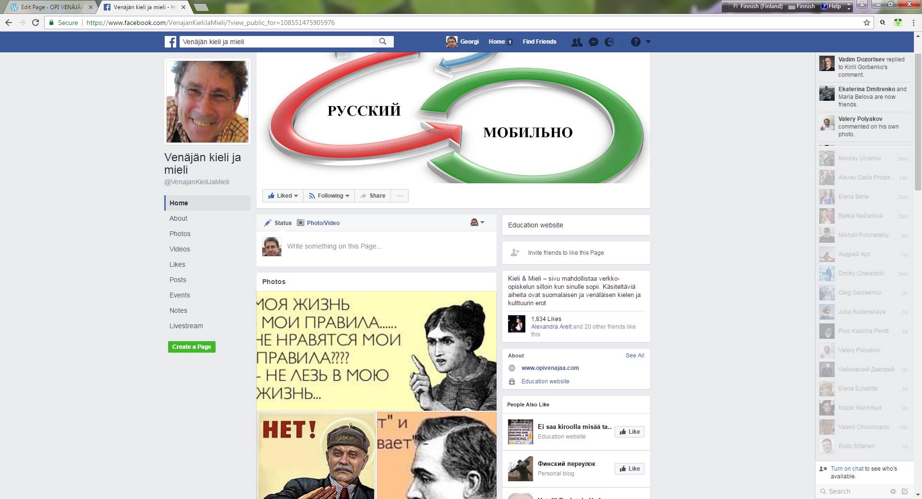Switch to the Photo/Video tab
This screenshot has height=499, width=922.
(318, 223)
